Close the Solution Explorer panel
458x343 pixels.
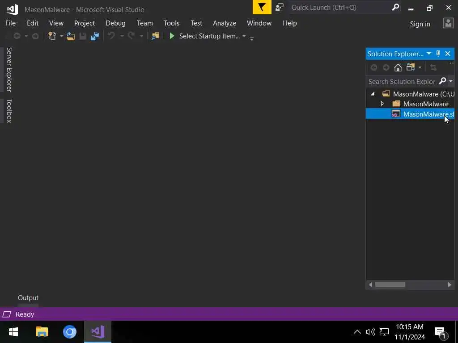point(448,54)
